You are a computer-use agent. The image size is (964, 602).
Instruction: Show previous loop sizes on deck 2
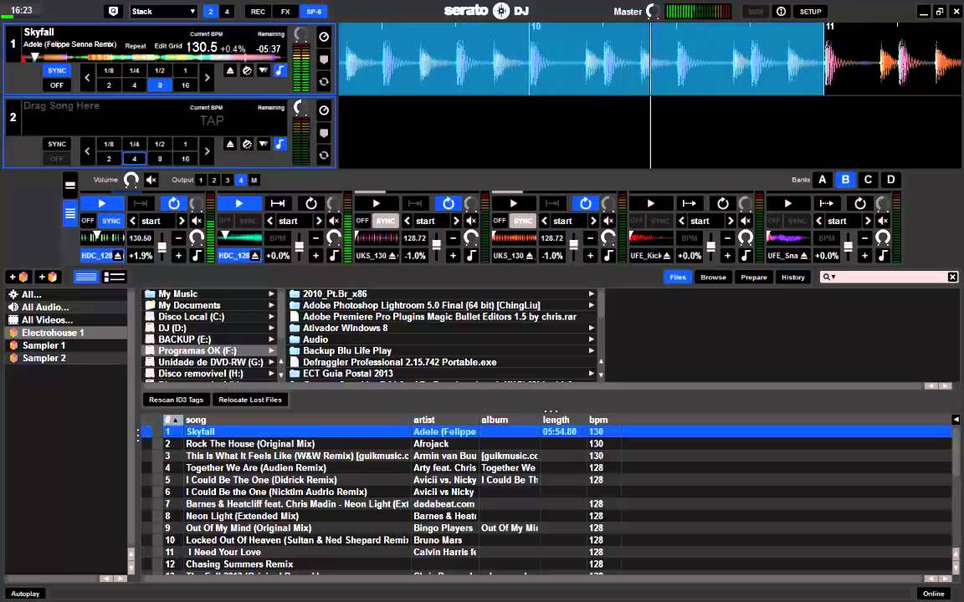coord(87,151)
